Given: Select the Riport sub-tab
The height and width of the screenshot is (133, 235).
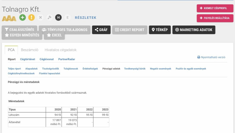Looking at the screenshot, I should (x=12, y=59).
